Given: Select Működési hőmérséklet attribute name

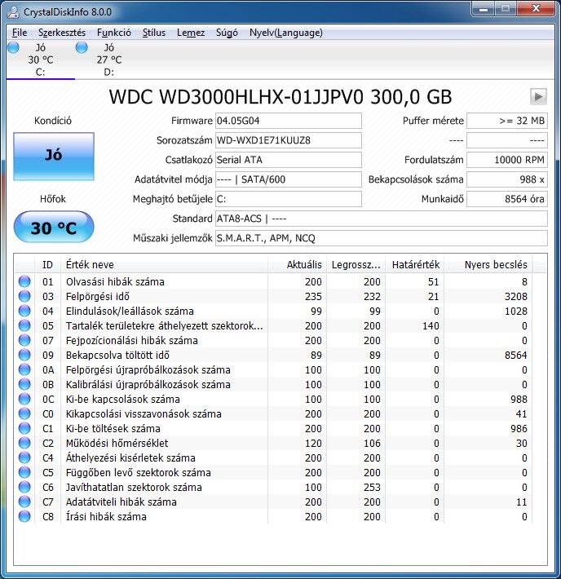Looking at the screenshot, I should coord(117,443).
